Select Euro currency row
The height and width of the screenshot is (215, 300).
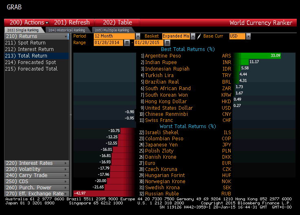coord(186,163)
